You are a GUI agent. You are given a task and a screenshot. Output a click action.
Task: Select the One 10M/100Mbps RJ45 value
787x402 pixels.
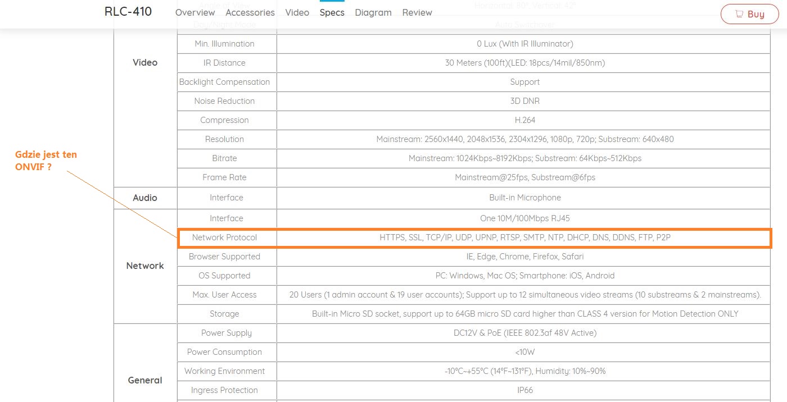(x=525, y=218)
